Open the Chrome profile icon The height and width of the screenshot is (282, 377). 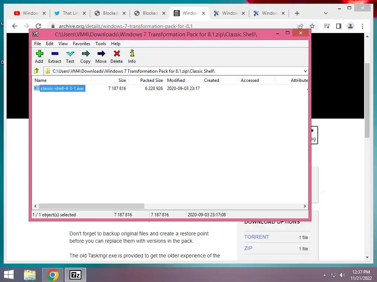(350, 26)
